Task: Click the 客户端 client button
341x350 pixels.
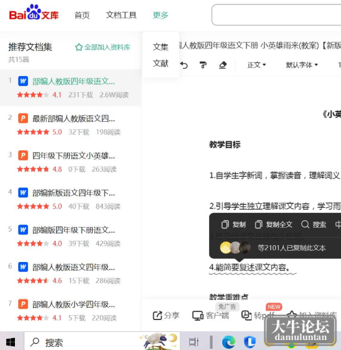Action: [x=210, y=316]
